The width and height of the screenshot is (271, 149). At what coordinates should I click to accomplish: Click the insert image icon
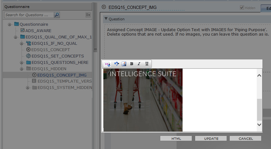point(124,64)
